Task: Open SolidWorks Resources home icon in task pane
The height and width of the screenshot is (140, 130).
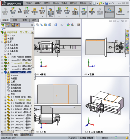Action: [x=127, y=31]
